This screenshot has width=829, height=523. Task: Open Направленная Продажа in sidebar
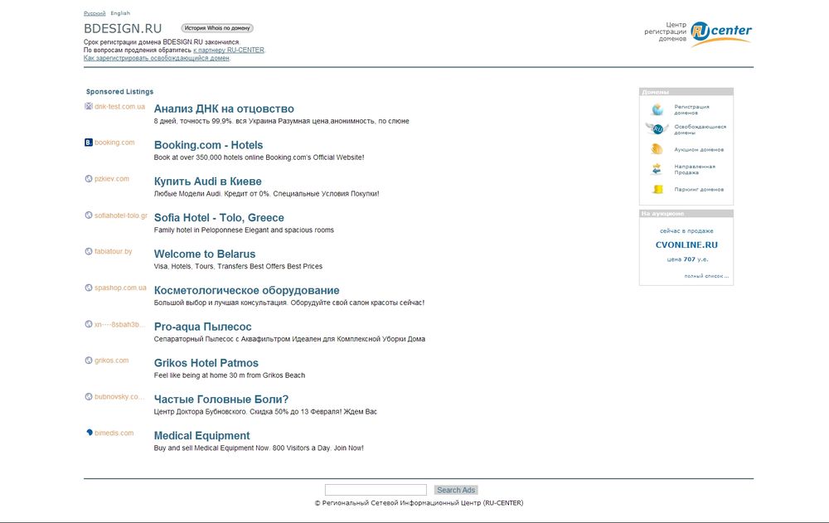click(695, 169)
